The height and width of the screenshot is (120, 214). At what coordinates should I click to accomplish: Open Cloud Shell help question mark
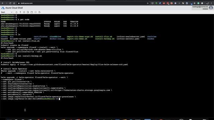coord(20,12)
